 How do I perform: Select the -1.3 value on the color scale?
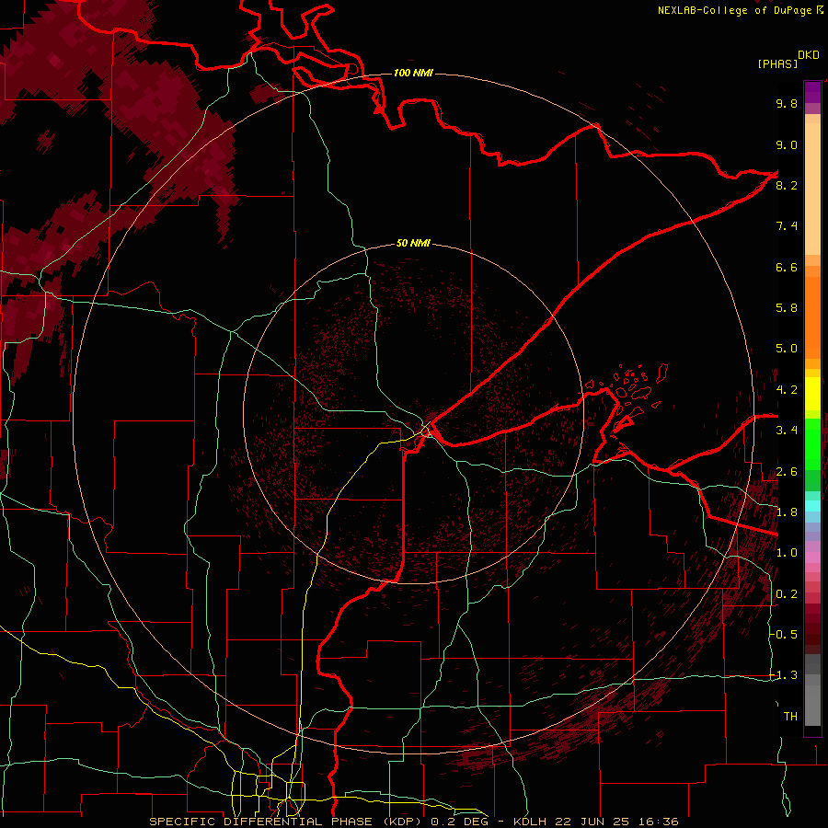pos(783,675)
